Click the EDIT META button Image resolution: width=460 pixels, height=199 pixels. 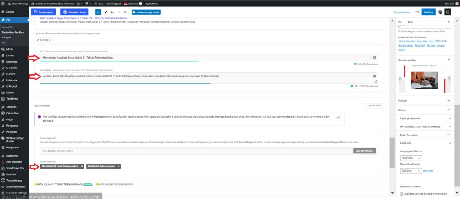[x=44, y=40]
